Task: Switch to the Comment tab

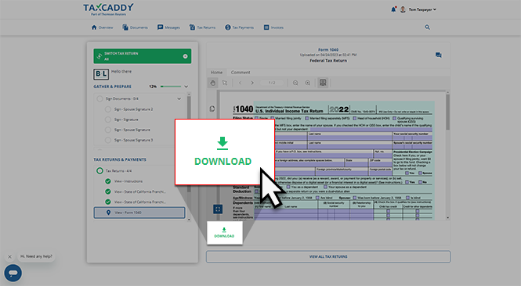Action: click(241, 72)
